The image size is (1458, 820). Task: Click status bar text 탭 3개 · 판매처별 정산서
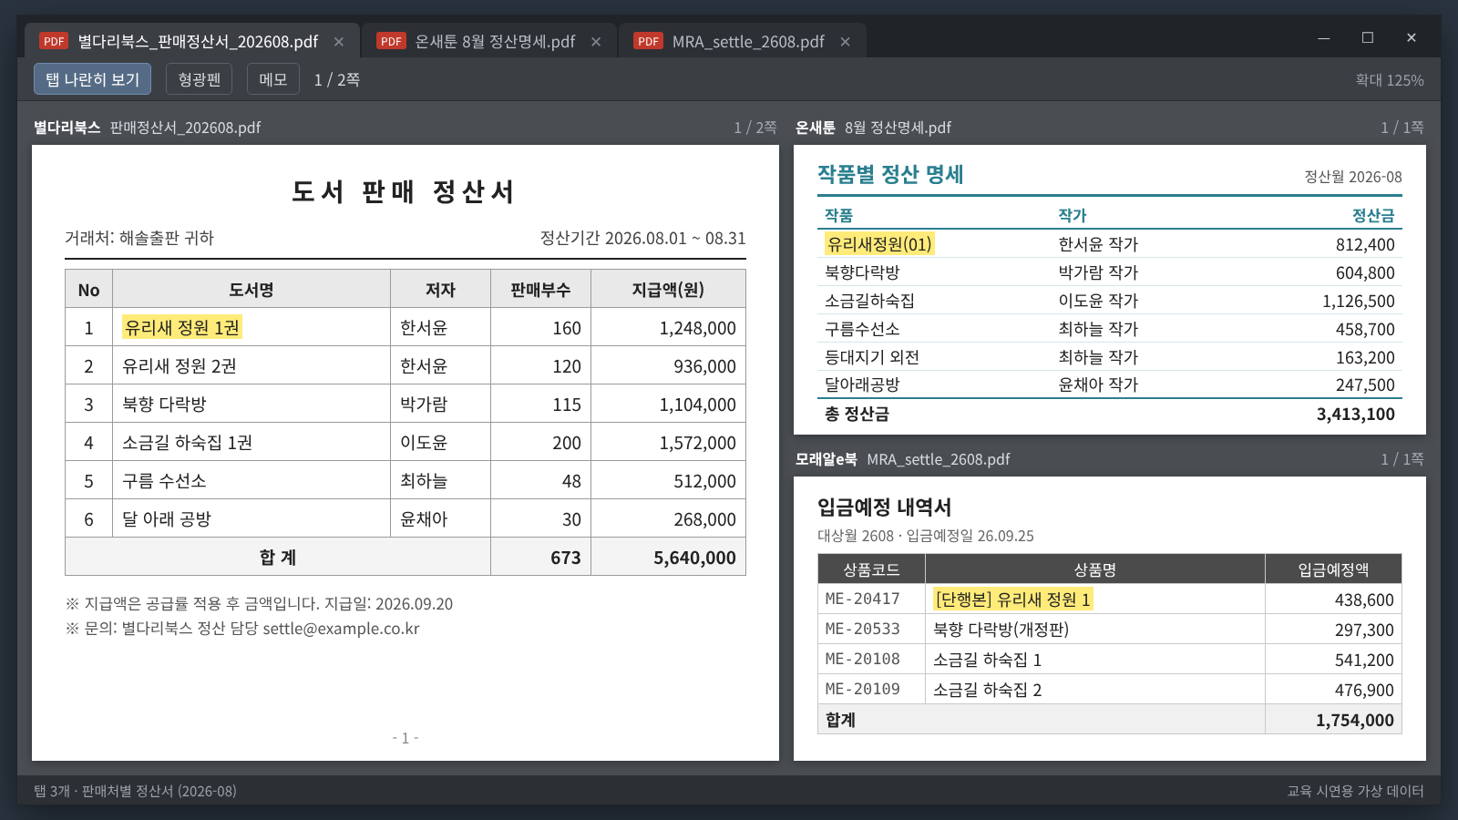[x=135, y=791]
